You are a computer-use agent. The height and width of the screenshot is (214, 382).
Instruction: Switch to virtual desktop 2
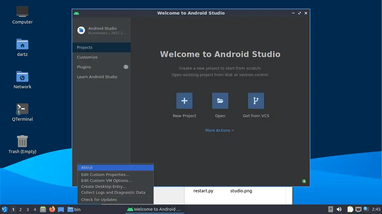[20, 209]
